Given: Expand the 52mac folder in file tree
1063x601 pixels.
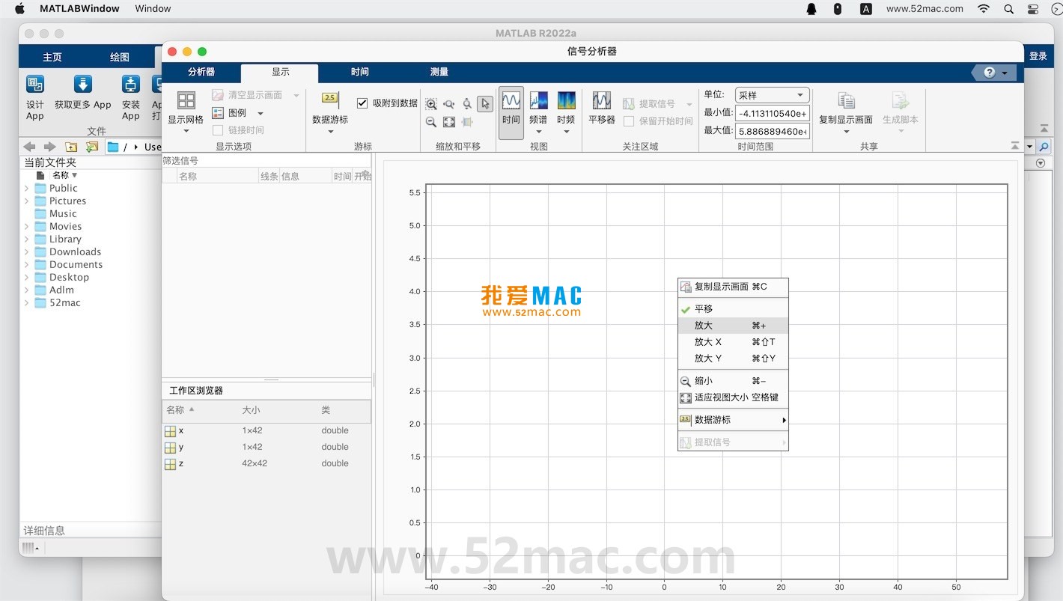Looking at the screenshot, I should point(27,303).
